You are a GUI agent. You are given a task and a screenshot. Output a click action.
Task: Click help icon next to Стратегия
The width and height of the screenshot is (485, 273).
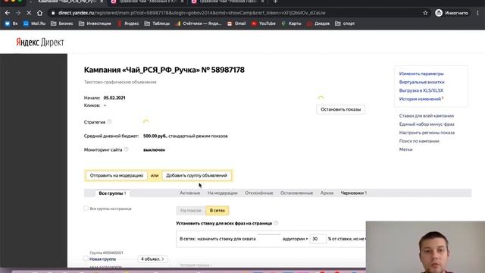click(109, 122)
